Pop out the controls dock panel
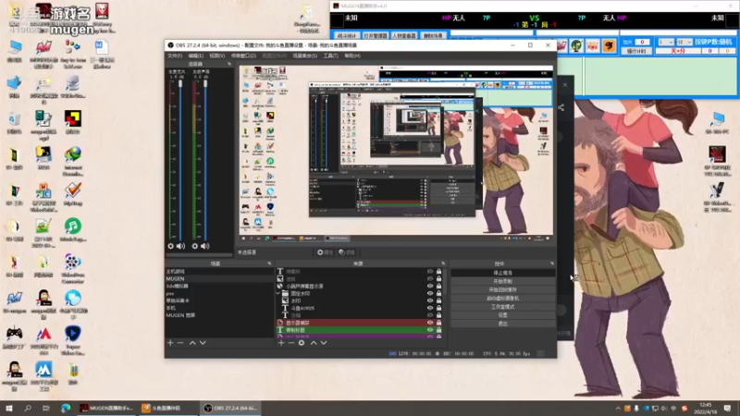 click(552, 263)
